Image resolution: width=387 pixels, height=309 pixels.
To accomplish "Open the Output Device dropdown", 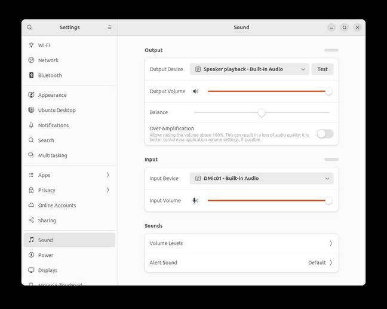I will click(249, 69).
